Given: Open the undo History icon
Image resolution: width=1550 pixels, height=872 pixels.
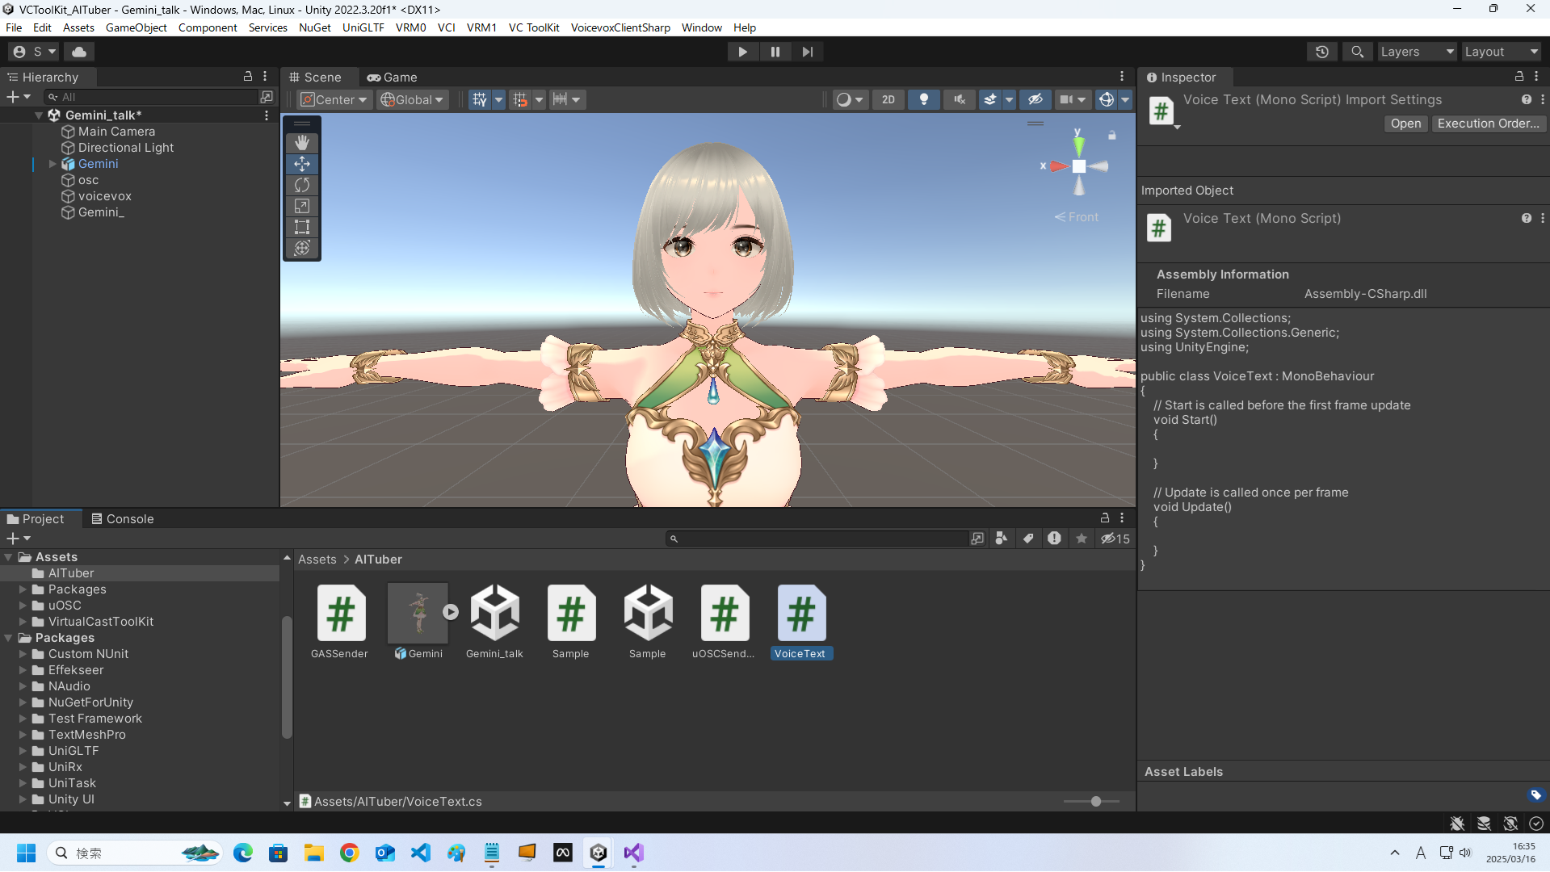Looking at the screenshot, I should [x=1322, y=52].
